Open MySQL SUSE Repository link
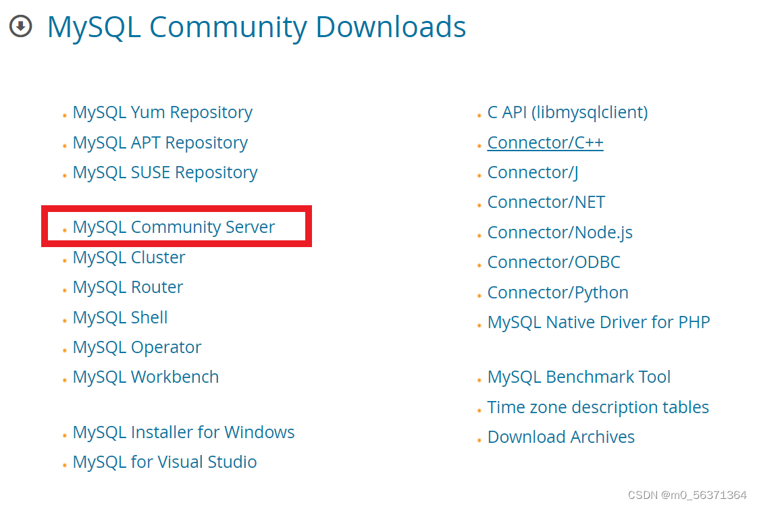 (x=165, y=173)
